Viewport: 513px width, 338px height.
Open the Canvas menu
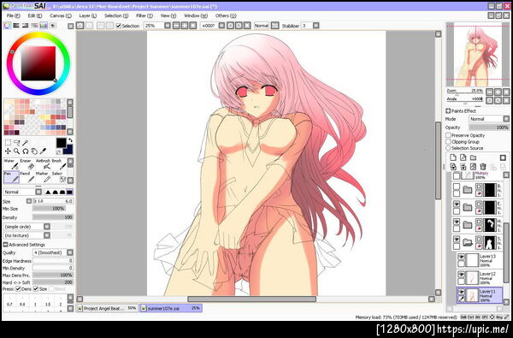pyautogui.click(x=61, y=15)
